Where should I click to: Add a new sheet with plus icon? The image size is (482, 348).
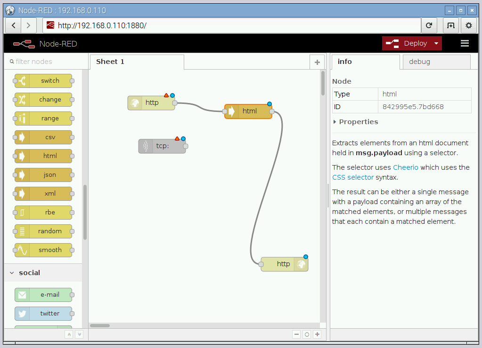317,62
